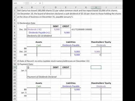Image resolution: width=135 pixels, height=101 pixels.
Task: Click the '3) Payment Date:' text in row 18
Action: point(25,64)
